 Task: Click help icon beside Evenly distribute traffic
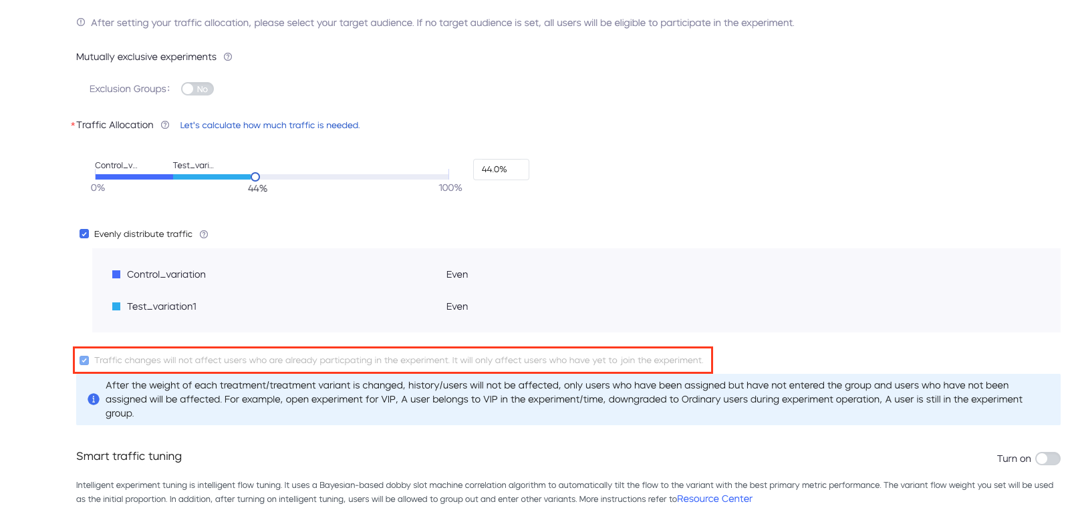(x=204, y=234)
